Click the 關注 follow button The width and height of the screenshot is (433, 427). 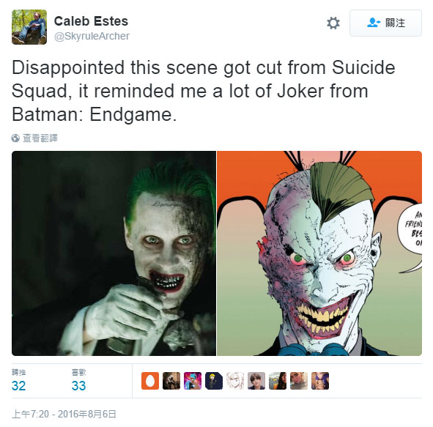click(385, 23)
